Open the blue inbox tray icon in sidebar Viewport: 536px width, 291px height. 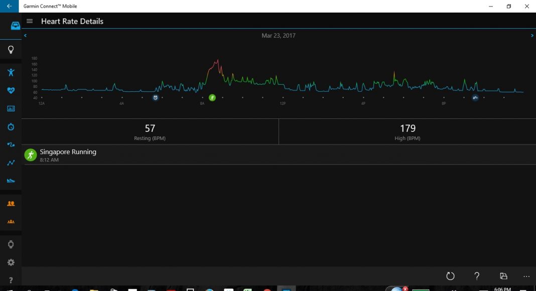(16, 26)
